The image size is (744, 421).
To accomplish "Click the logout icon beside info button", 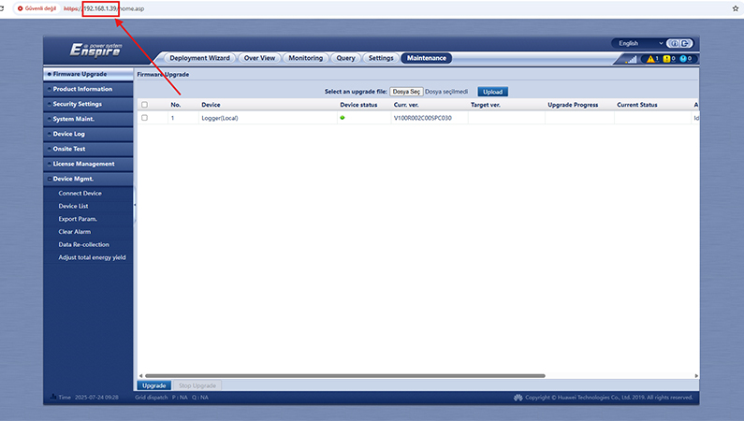I will (687, 43).
